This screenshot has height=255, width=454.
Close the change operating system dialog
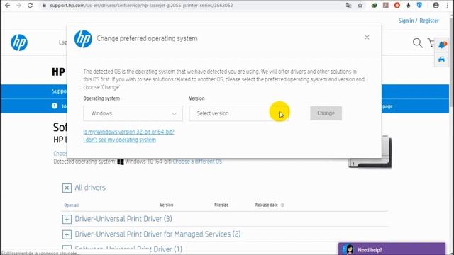tap(367, 38)
